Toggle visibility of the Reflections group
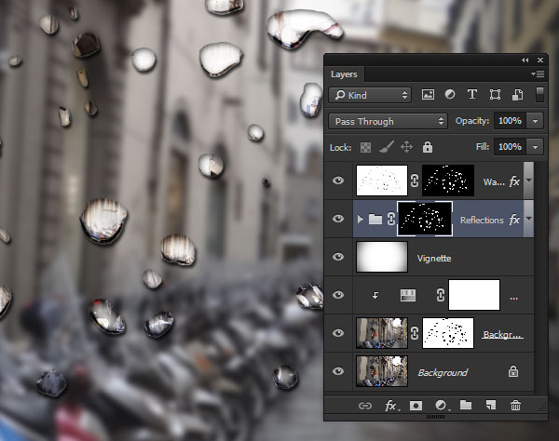559x441 pixels. click(x=339, y=220)
